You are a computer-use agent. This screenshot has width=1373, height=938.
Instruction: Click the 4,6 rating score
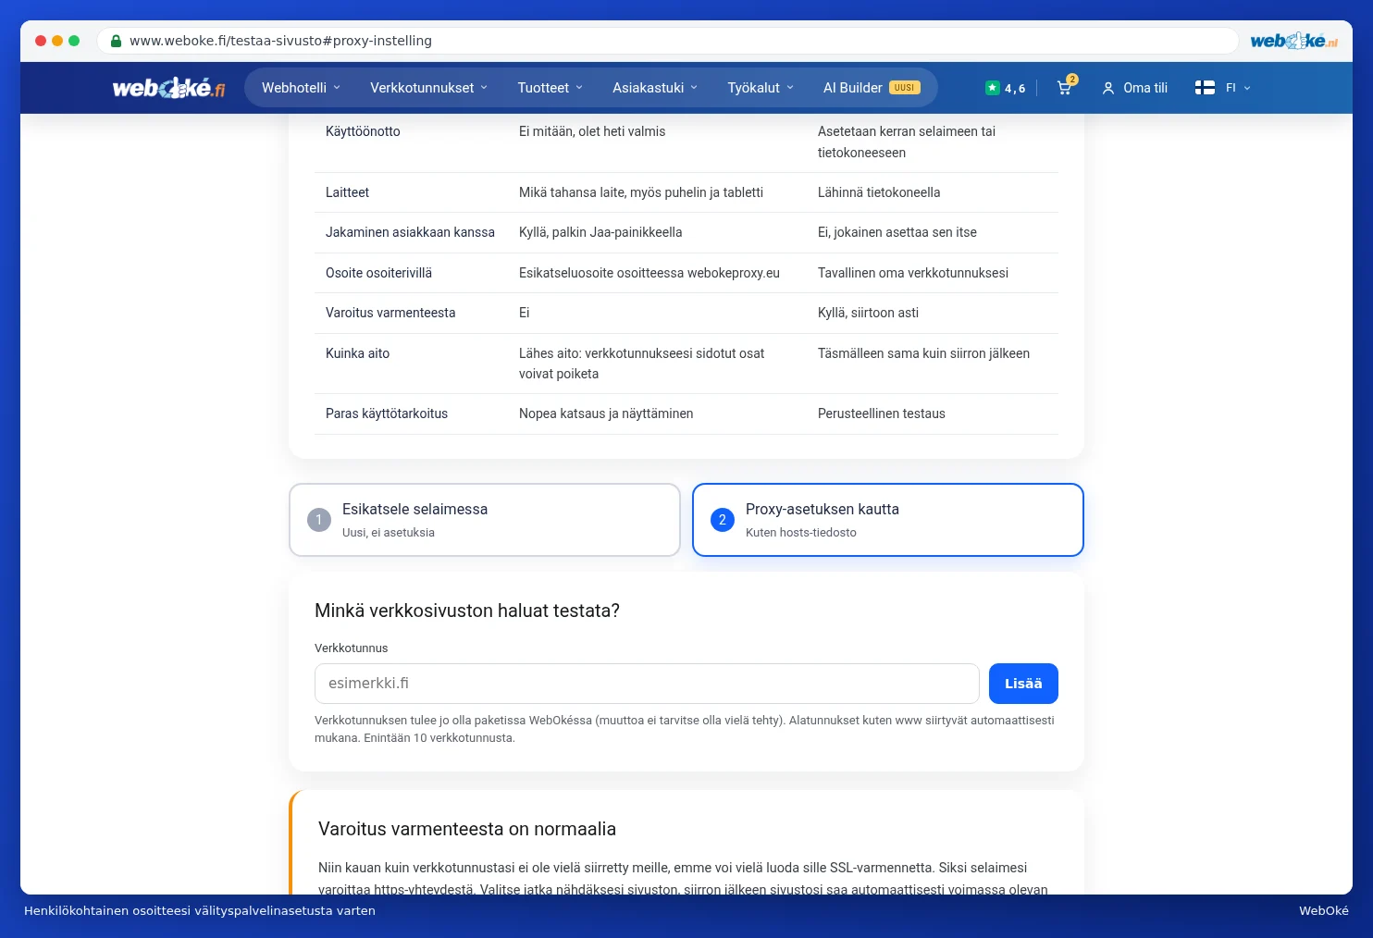pyautogui.click(x=1015, y=89)
